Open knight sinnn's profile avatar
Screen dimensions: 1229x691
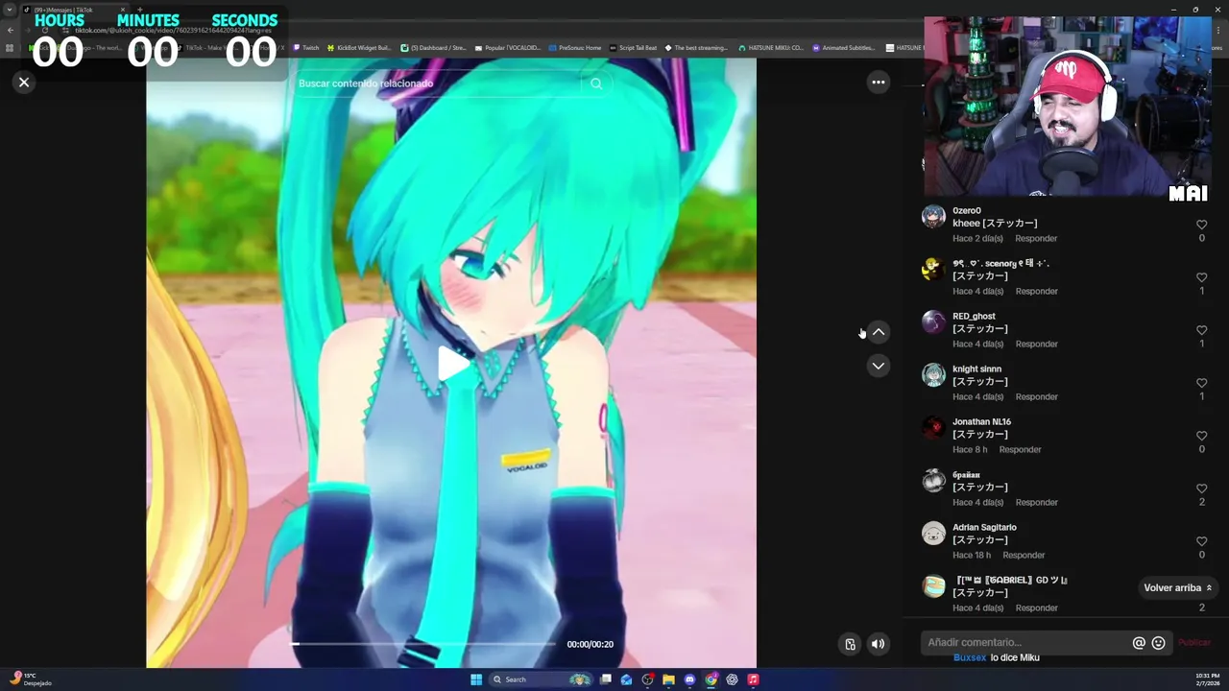(x=933, y=374)
